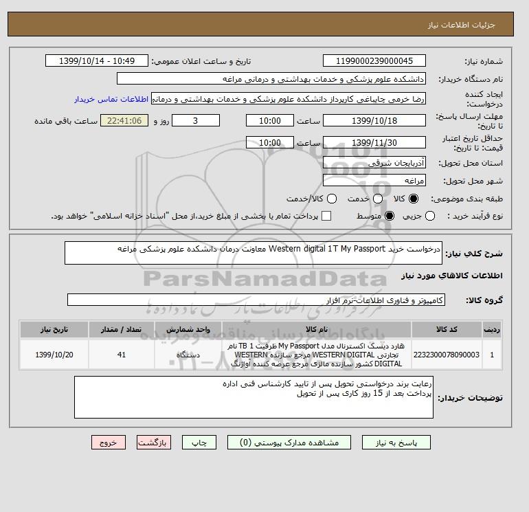Click the general need description text box
This screenshot has height=512, width=529.
tap(254, 253)
